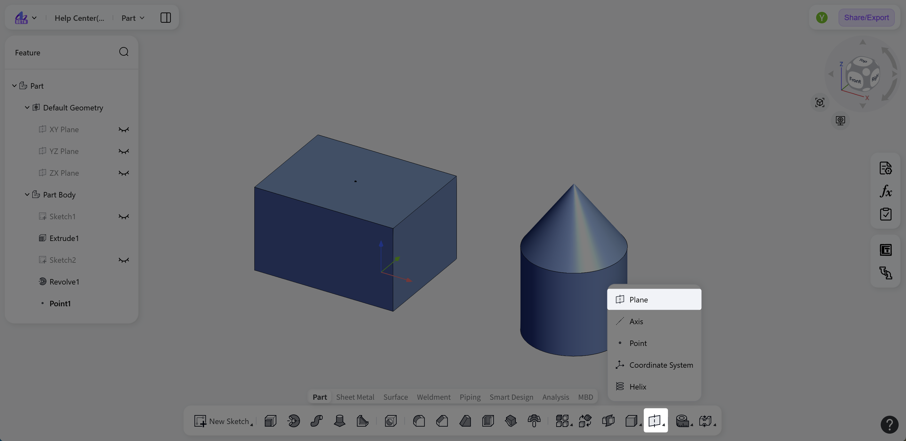Viewport: 906px width, 441px height.
Task: Open the display settings monitor icon
Action: [840, 120]
